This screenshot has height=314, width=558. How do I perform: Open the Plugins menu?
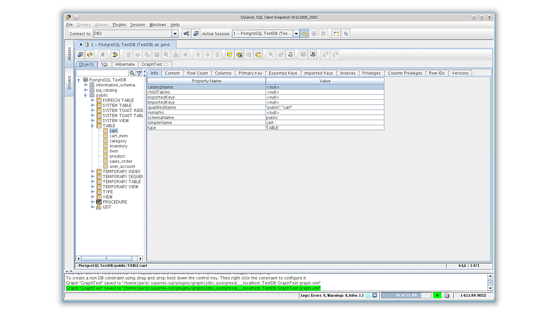coord(118,25)
